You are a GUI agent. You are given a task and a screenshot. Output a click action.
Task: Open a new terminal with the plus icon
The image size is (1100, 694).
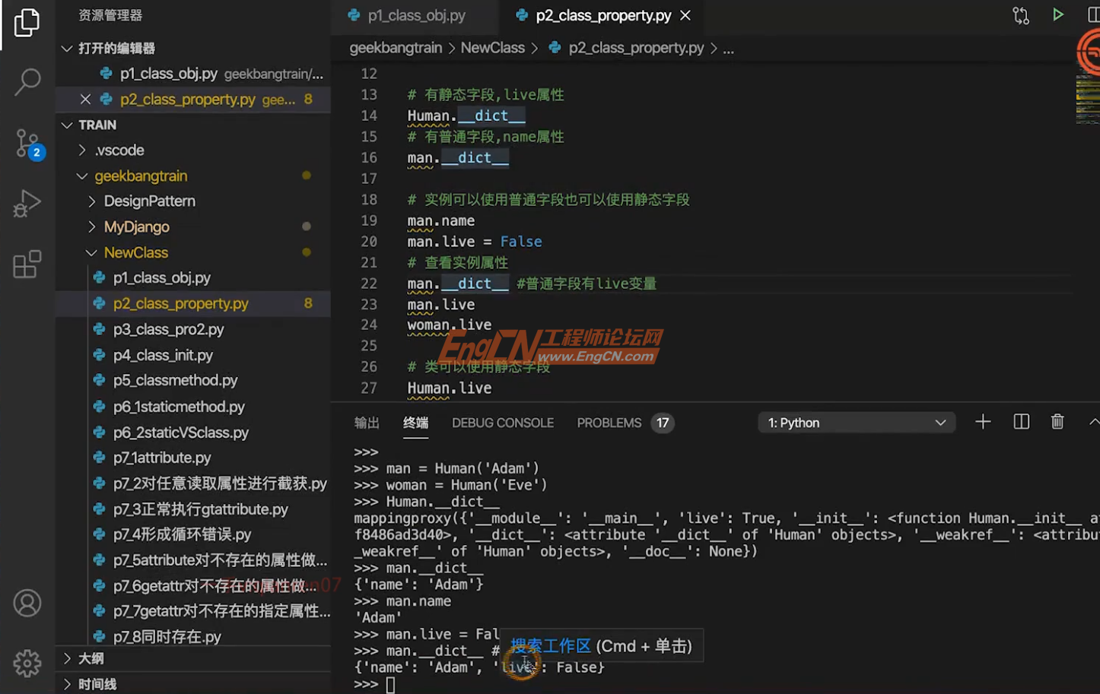pyautogui.click(x=982, y=421)
